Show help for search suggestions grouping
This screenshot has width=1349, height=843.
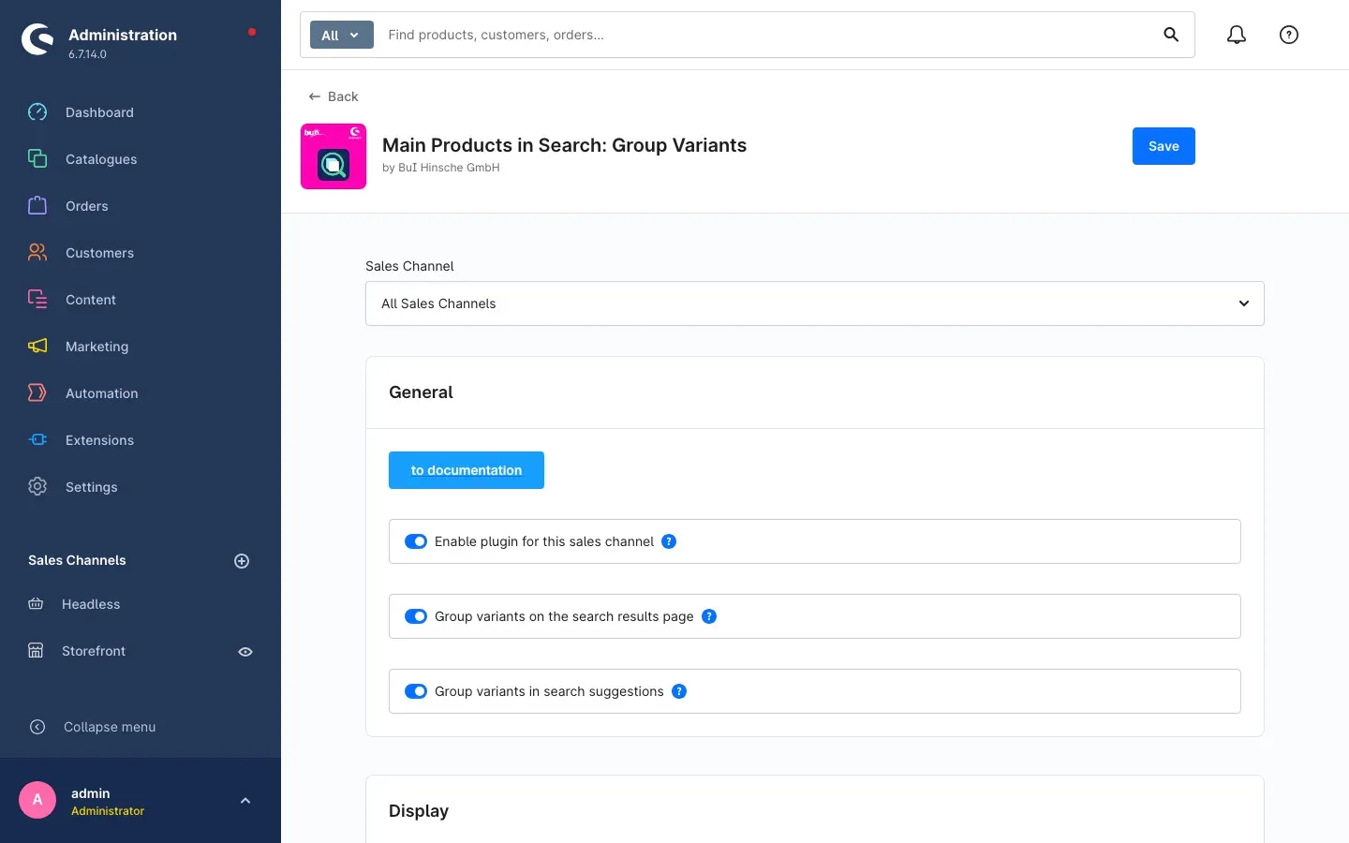click(679, 691)
